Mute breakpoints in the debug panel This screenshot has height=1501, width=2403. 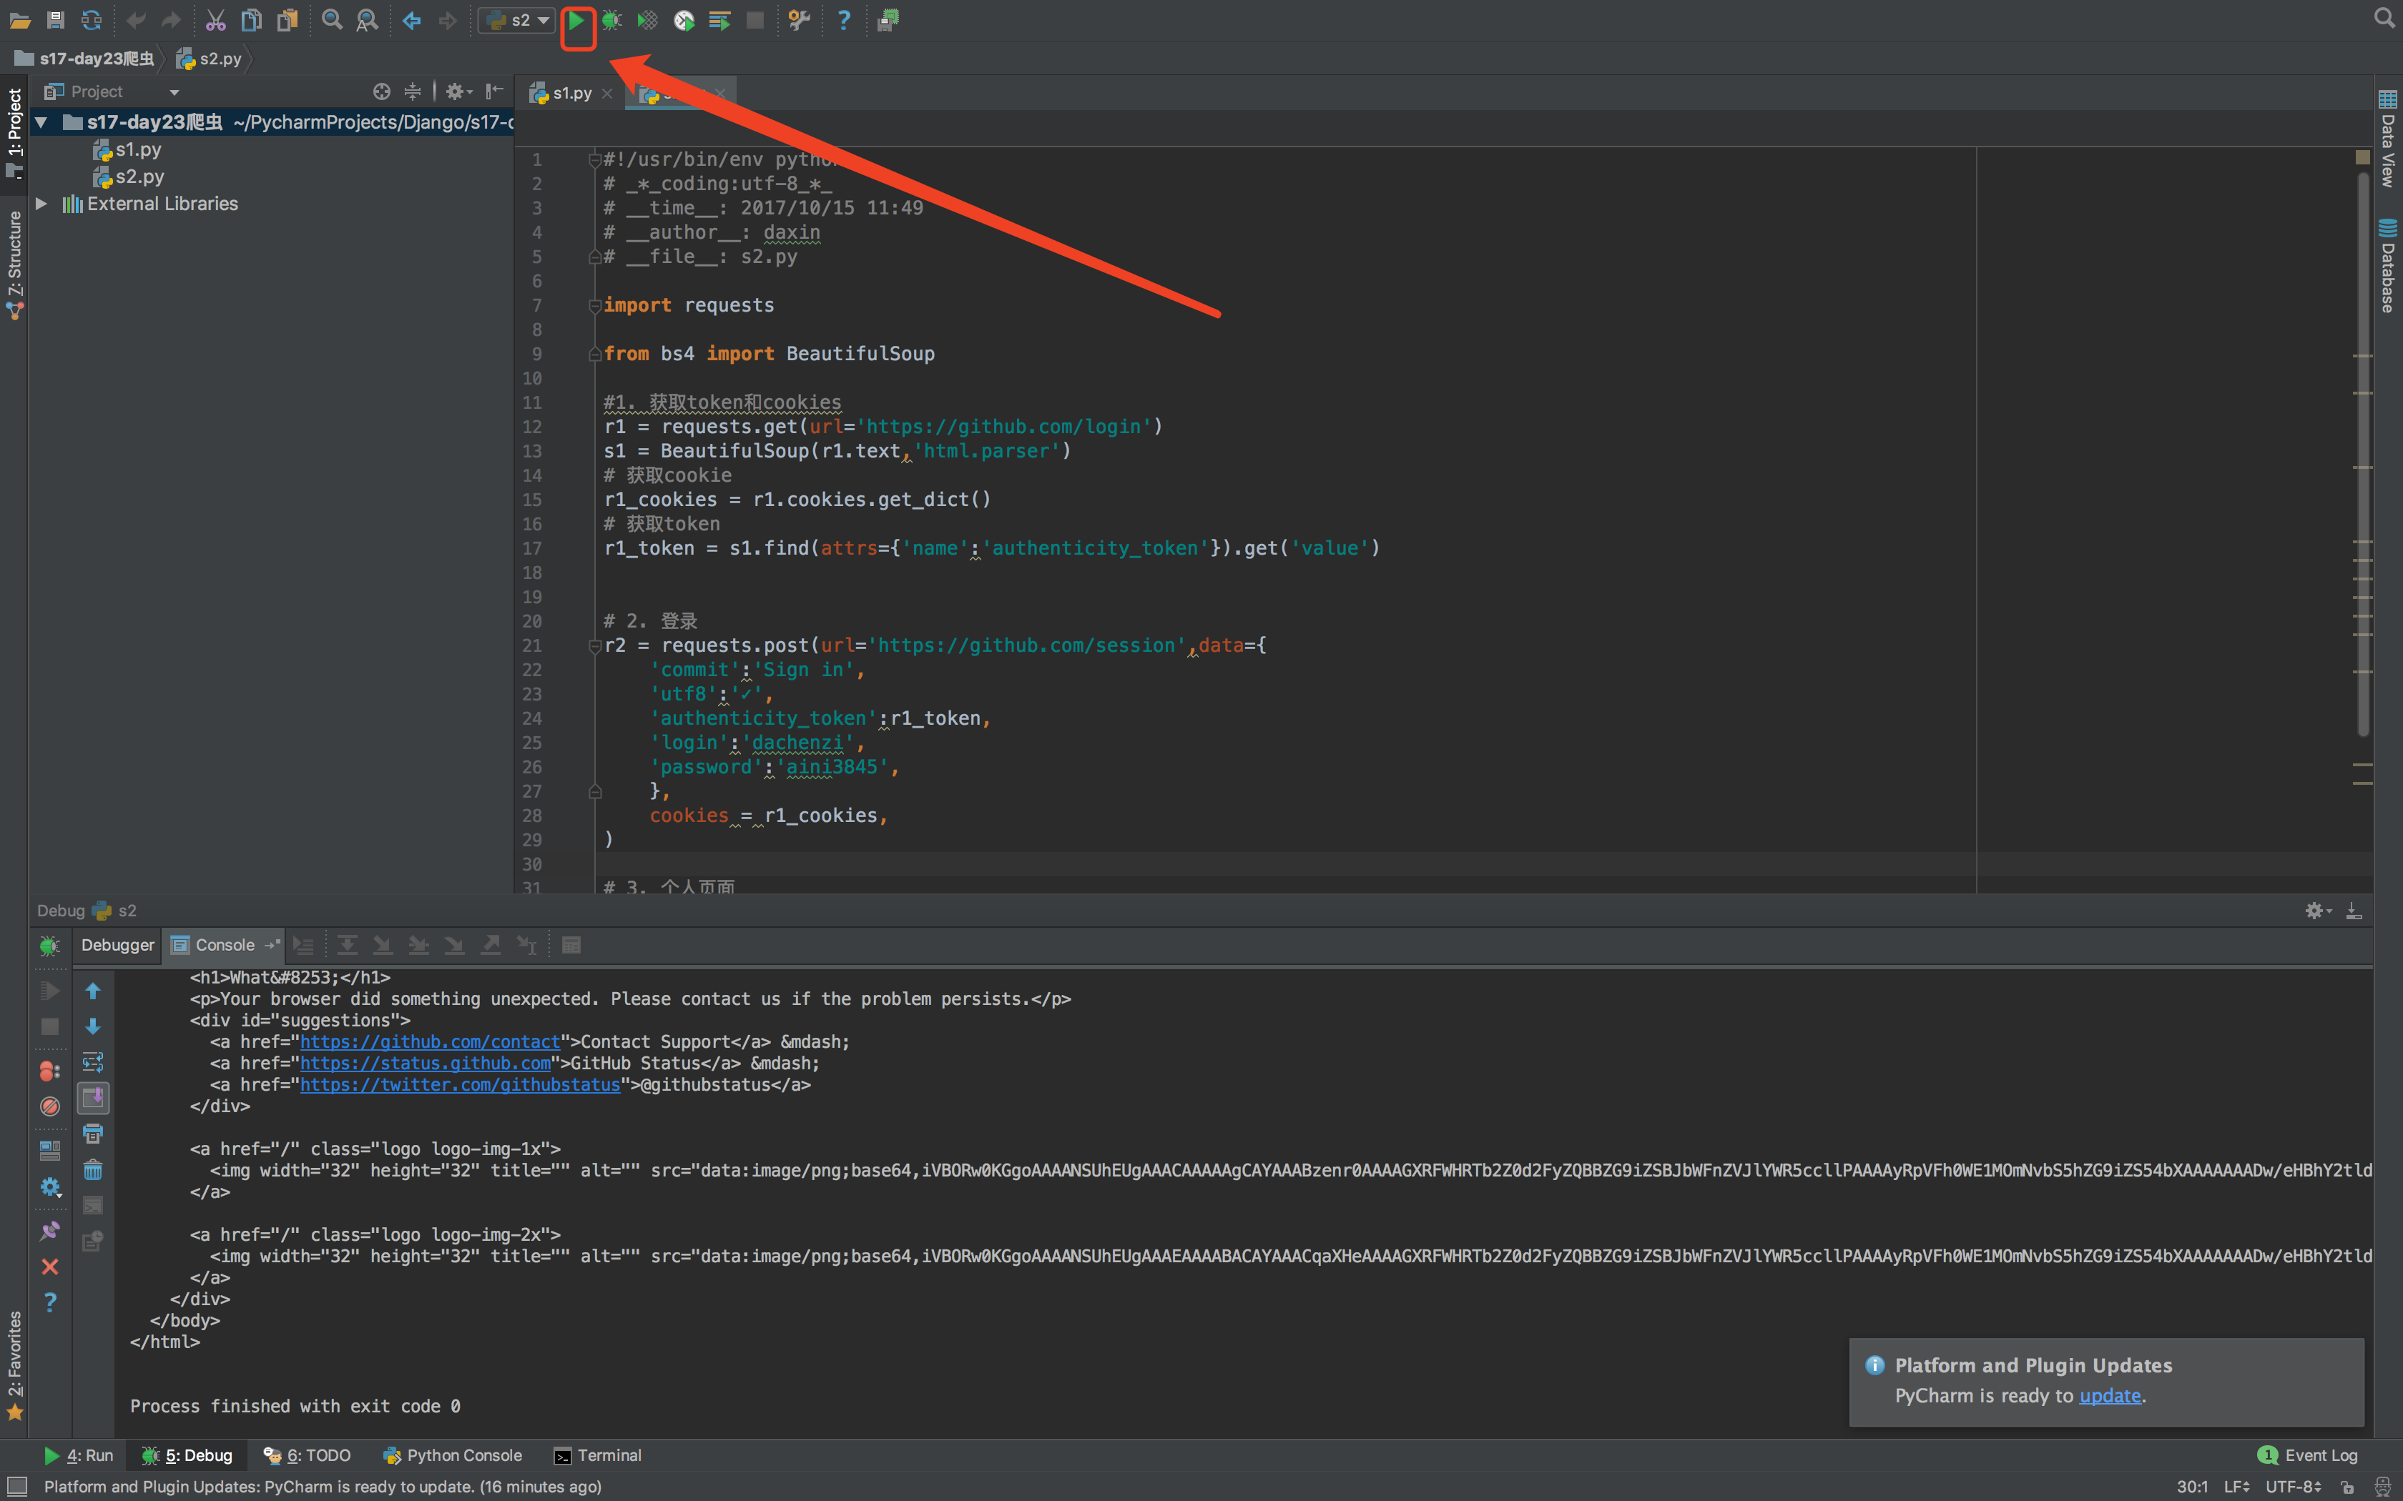tap(49, 1106)
